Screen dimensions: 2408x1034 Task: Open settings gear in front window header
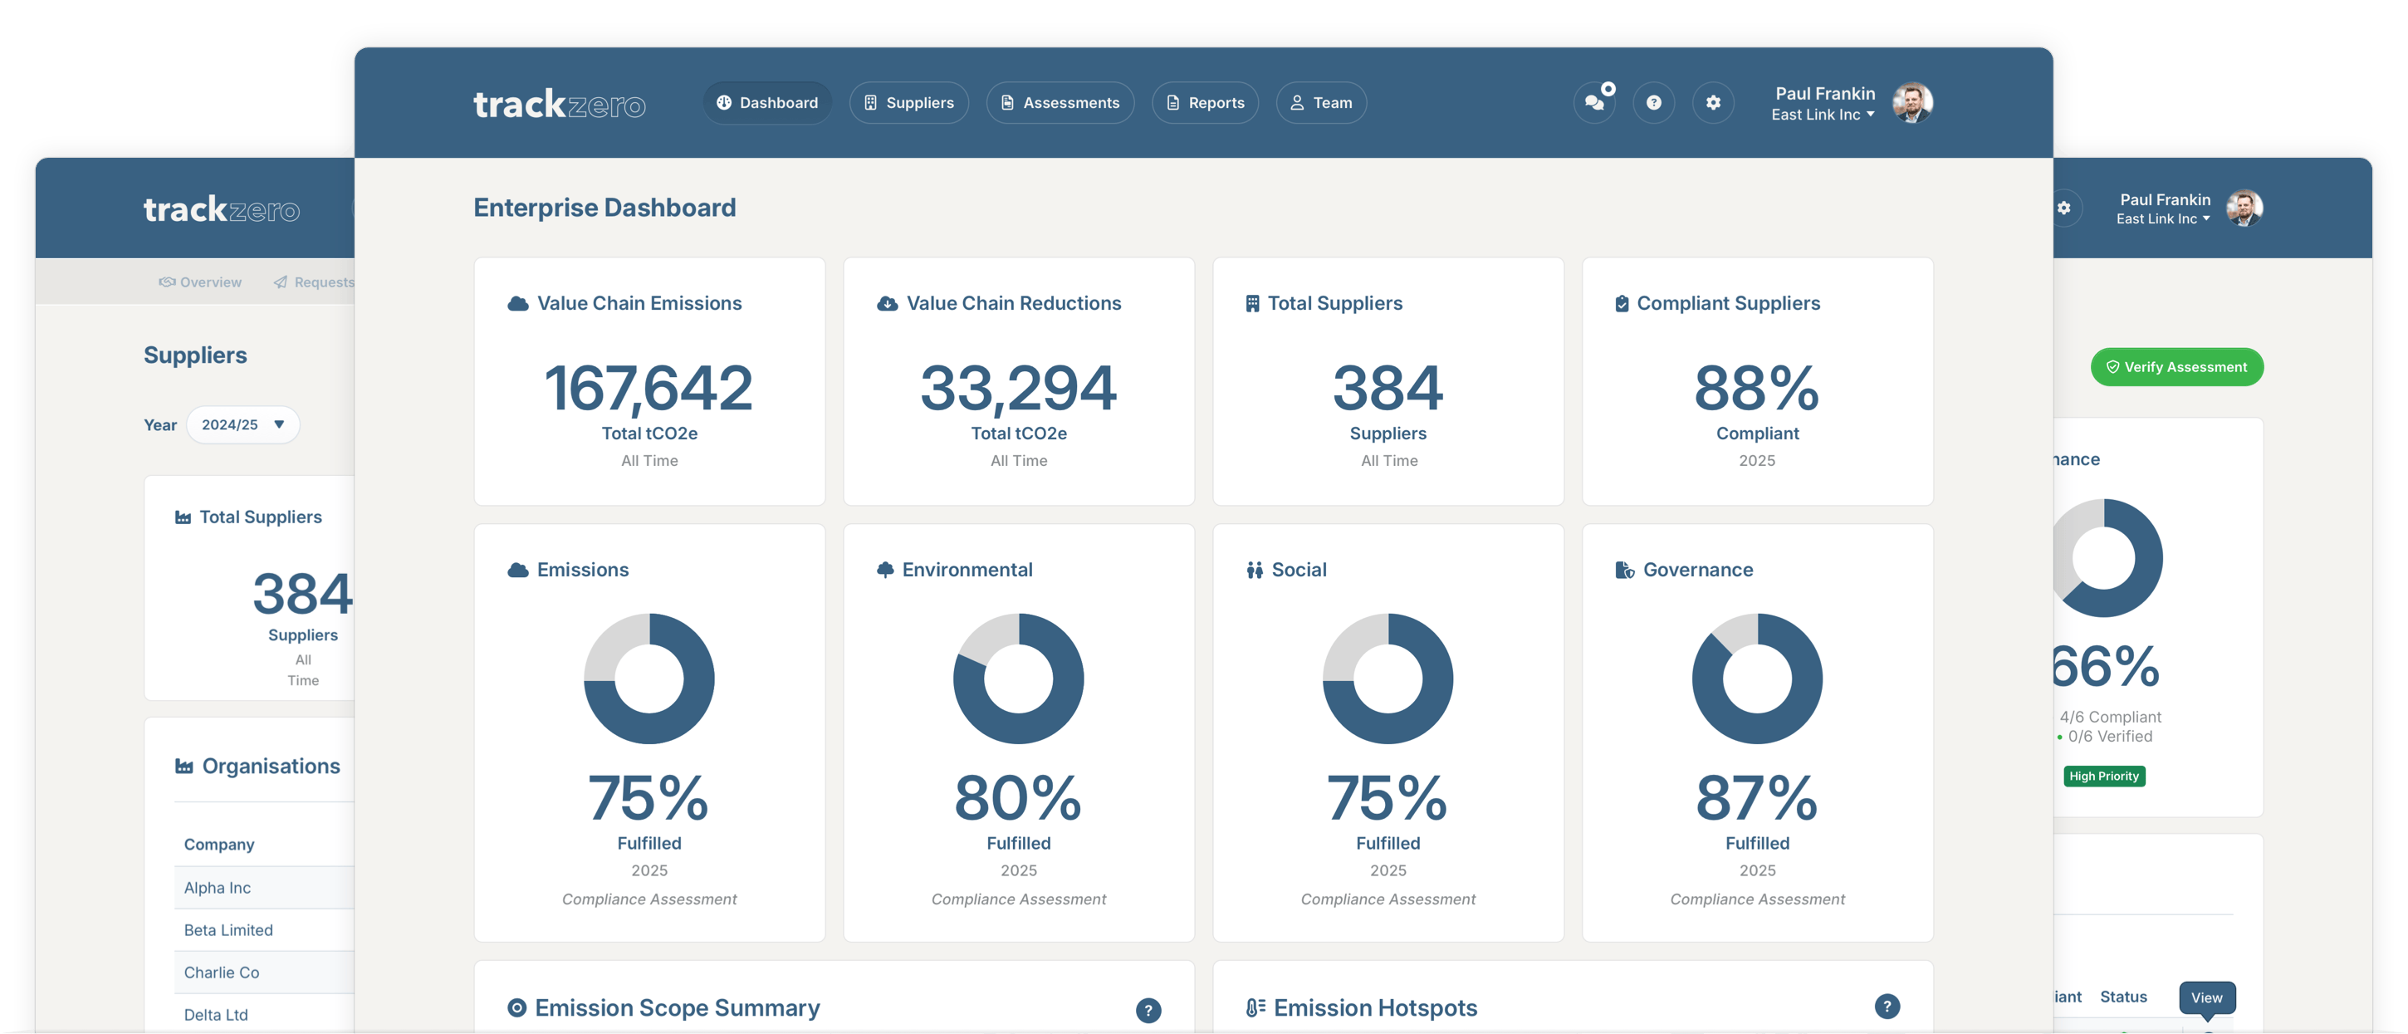pos(1712,103)
